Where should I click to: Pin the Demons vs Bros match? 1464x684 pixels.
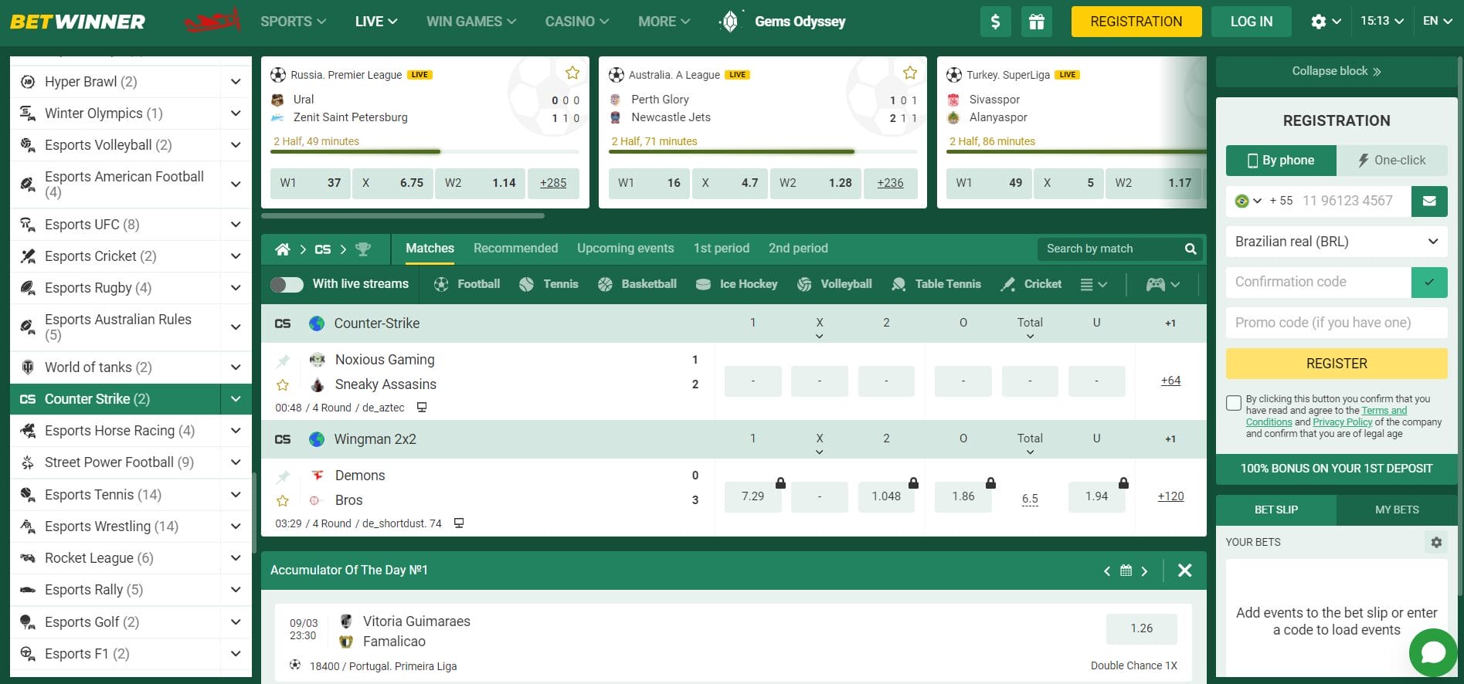point(283,476)
